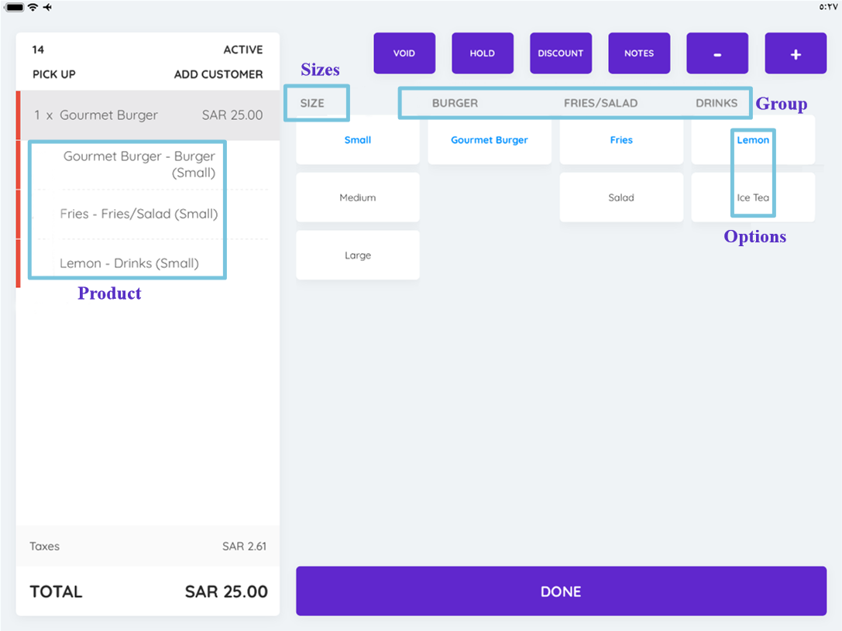Choose the Ice Tea drink
842x631 pixels.
pyautogui.click(x=753, y=197)
